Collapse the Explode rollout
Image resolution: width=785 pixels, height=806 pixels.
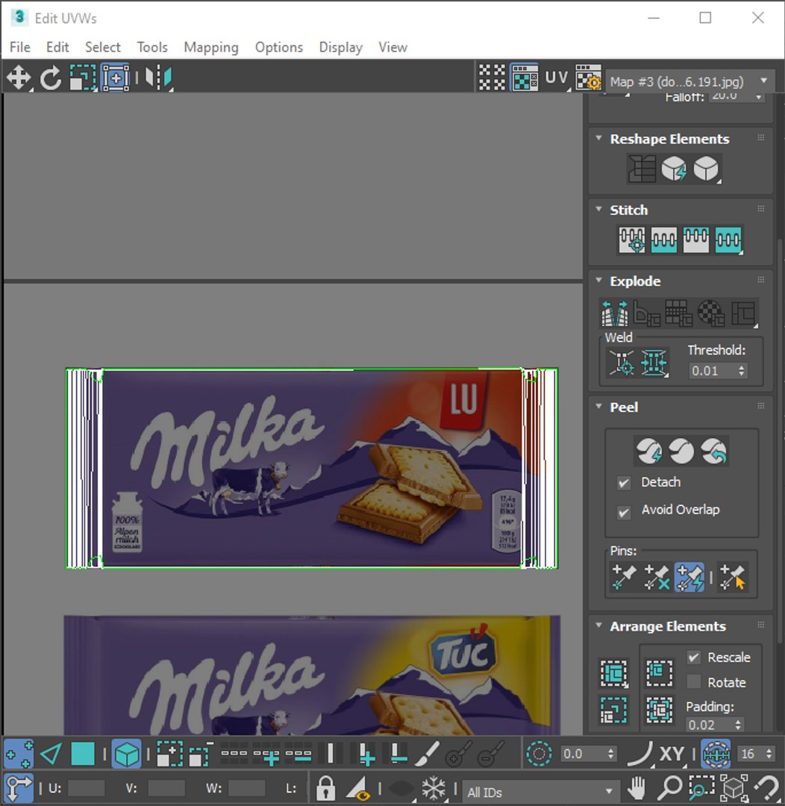pyautogui.click(x=598, y=280)
